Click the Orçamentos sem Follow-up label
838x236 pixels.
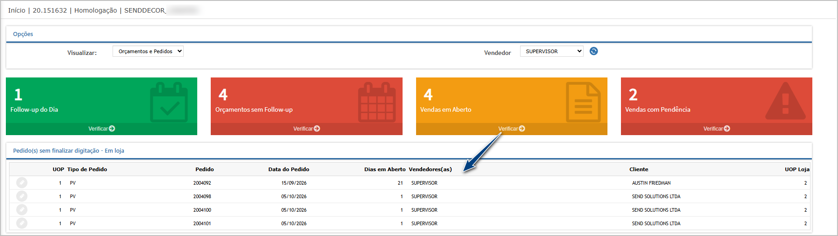coord(254,109)
